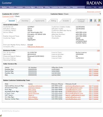Edit the Freddie Mac 12/5/2002 row
Viewport: 103px width, 117px height.
pyautogui.click(x=90, y=69)
